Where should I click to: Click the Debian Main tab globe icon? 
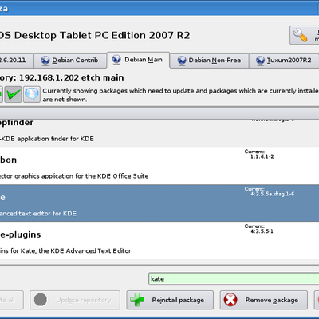point(116,60)
